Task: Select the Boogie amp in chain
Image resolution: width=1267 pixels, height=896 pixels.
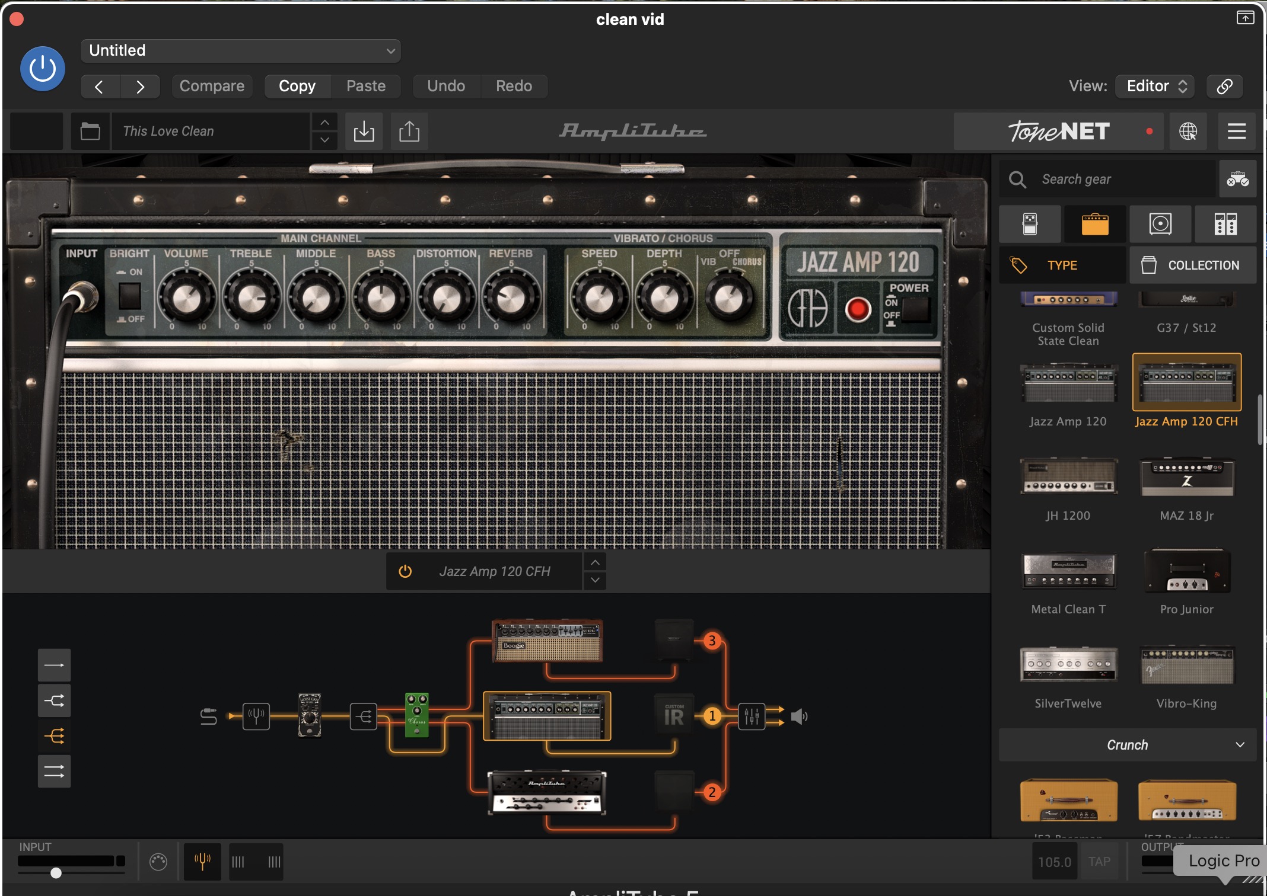Action: coord(547,641)
